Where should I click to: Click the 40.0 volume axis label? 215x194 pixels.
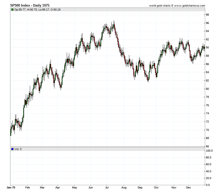tap(209, 171)
